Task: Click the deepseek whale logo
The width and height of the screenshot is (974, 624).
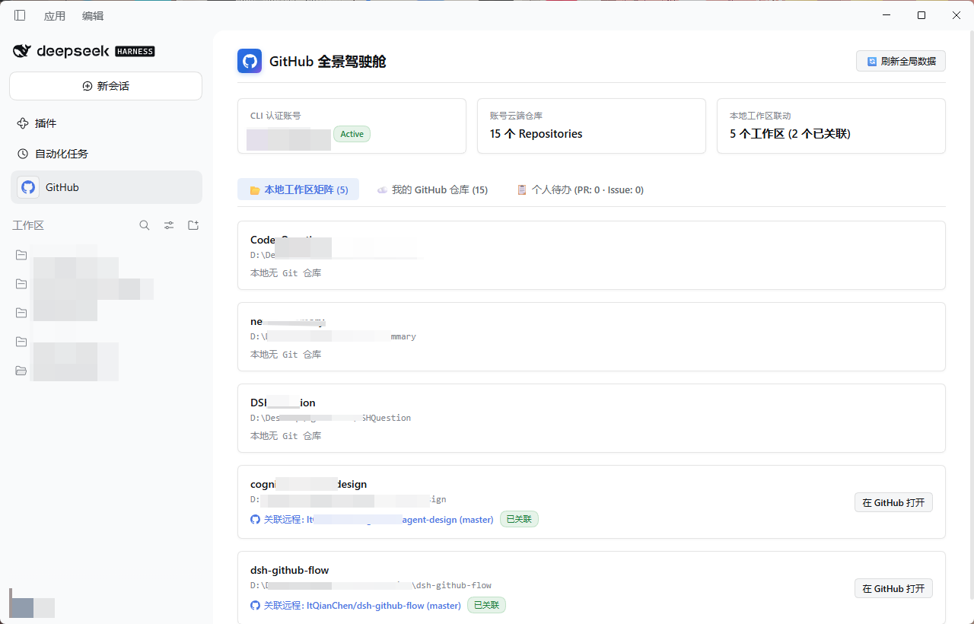Action: [x=23, y=51]
